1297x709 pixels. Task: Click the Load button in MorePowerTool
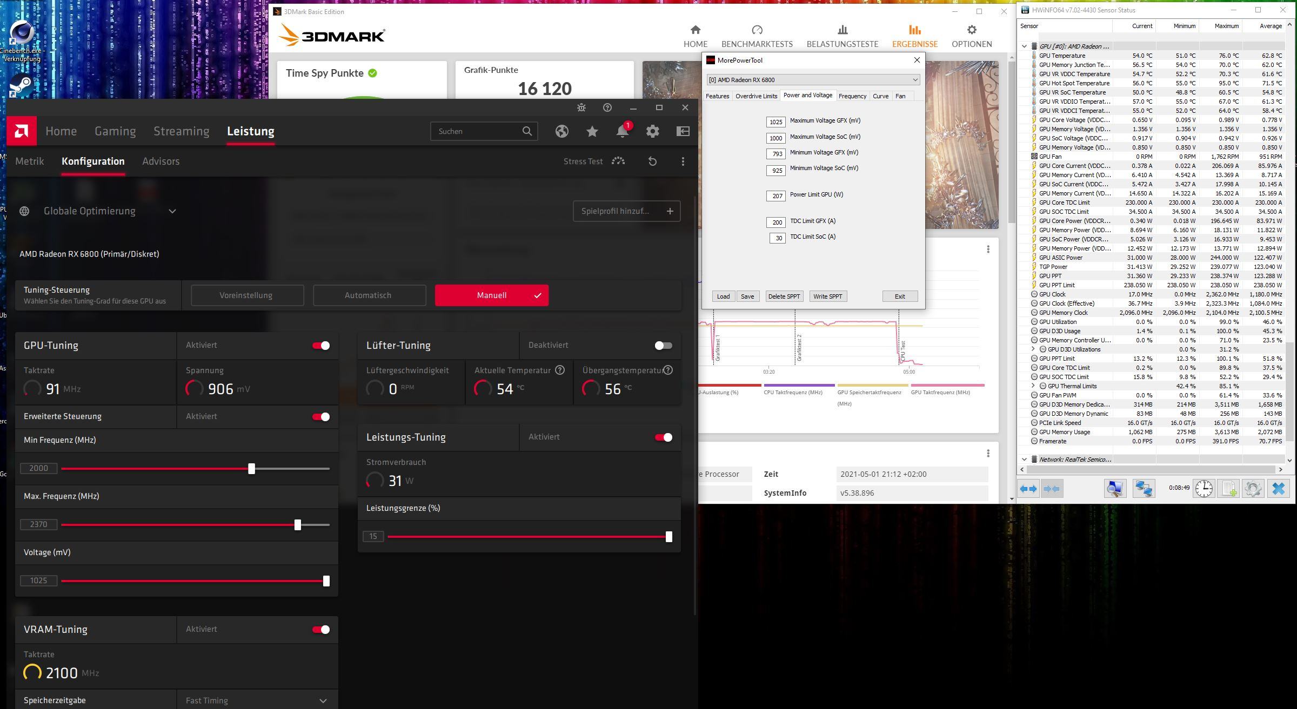(723, 296)
